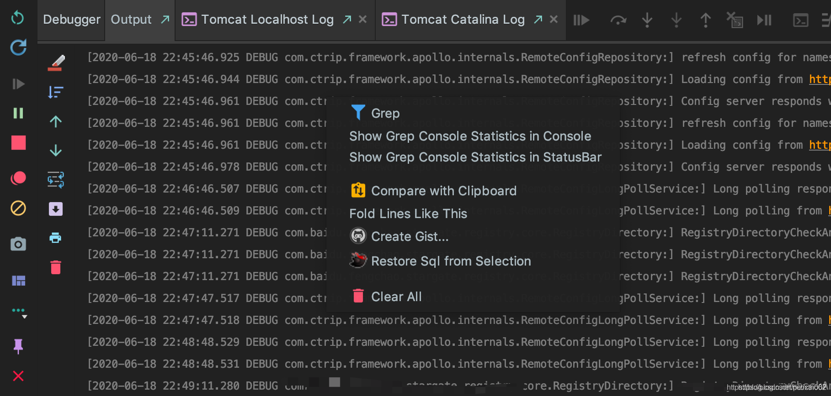Click the Down stack trace arrow

click(x=56, y=150)
